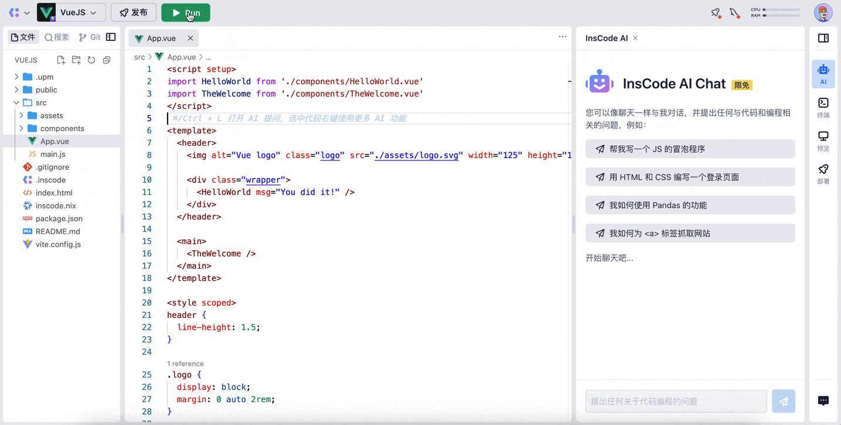Image resolution: width=841 pixels, height=425 pixels.
Task: Open the feedback chat bubble icon
Action: [x=823, y=400]
